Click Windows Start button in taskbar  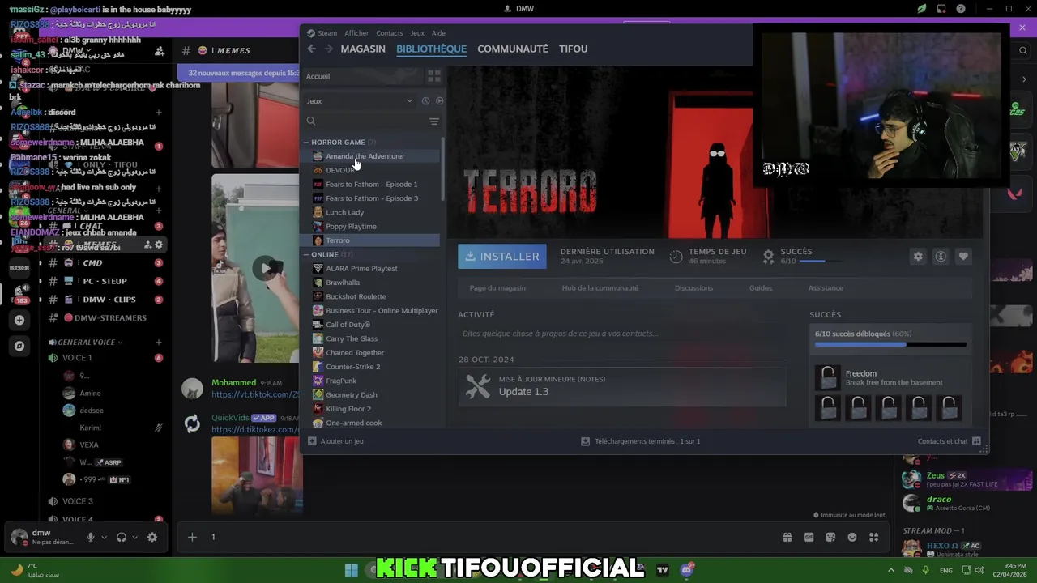[x=352, y=570]
